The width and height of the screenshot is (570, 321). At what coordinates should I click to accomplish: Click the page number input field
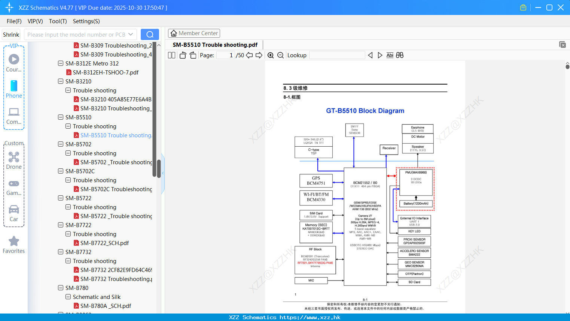226,55
